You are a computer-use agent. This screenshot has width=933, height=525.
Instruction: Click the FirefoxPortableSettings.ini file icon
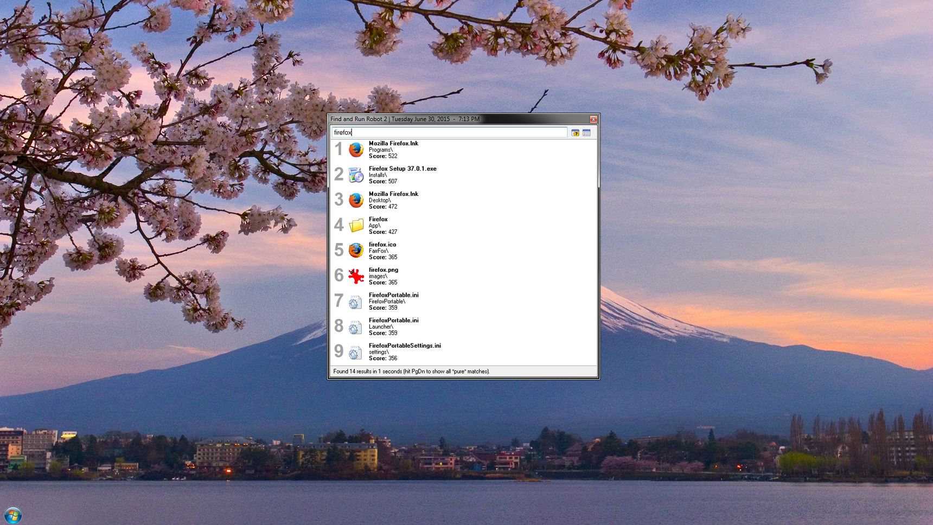(355, 352)
